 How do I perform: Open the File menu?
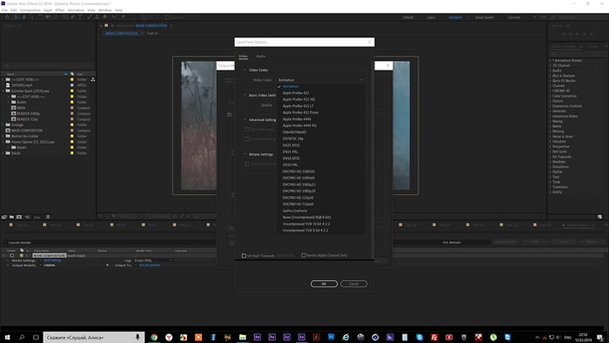coord(4,10)
